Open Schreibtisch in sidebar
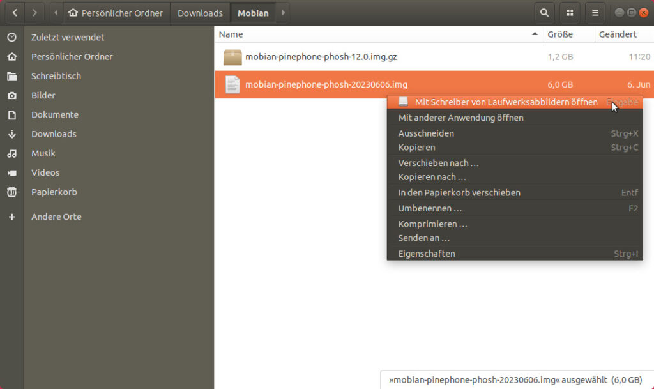654x389 pixels. pyautogui.click(x=56, y=76)
